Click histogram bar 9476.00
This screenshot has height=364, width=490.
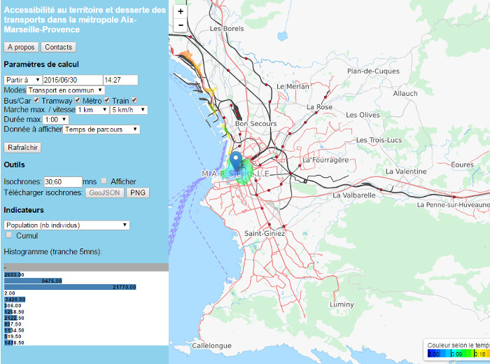tap(33, 281)
